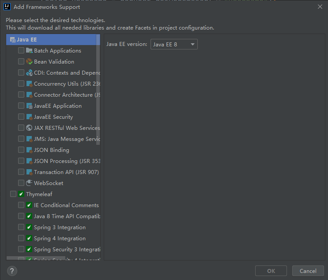Click the IntelliJ IDEA logo in title bar

coord(7,7)
